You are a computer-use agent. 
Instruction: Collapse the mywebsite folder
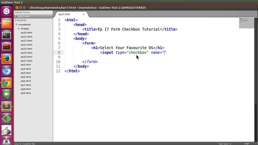[x=17, y=25]
